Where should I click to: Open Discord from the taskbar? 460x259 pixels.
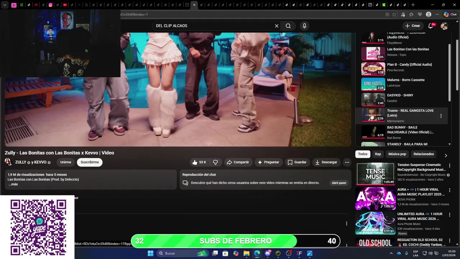267,253
